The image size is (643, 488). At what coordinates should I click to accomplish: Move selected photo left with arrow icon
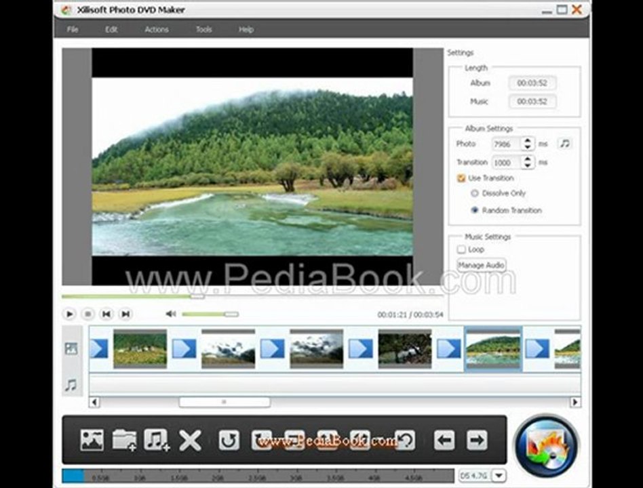click(x=444, y=441)
